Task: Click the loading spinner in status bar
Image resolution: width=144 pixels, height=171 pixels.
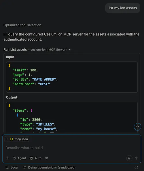Action: 136,167
